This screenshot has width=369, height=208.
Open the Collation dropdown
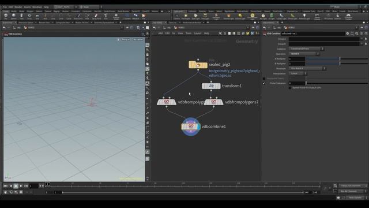[x=306, y=49]
